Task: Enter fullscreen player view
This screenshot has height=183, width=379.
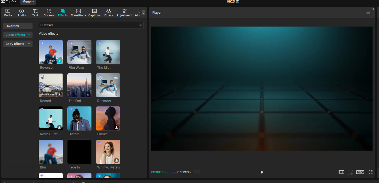Action: [371, 172]
